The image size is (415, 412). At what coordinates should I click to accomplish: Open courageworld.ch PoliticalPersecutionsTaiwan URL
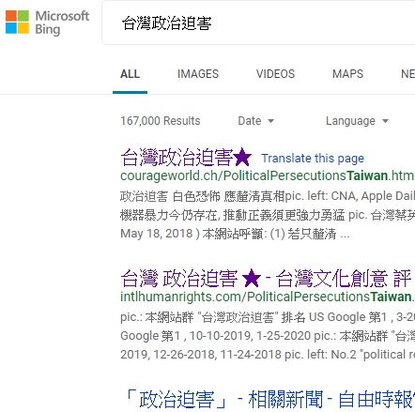coord(268,175)
